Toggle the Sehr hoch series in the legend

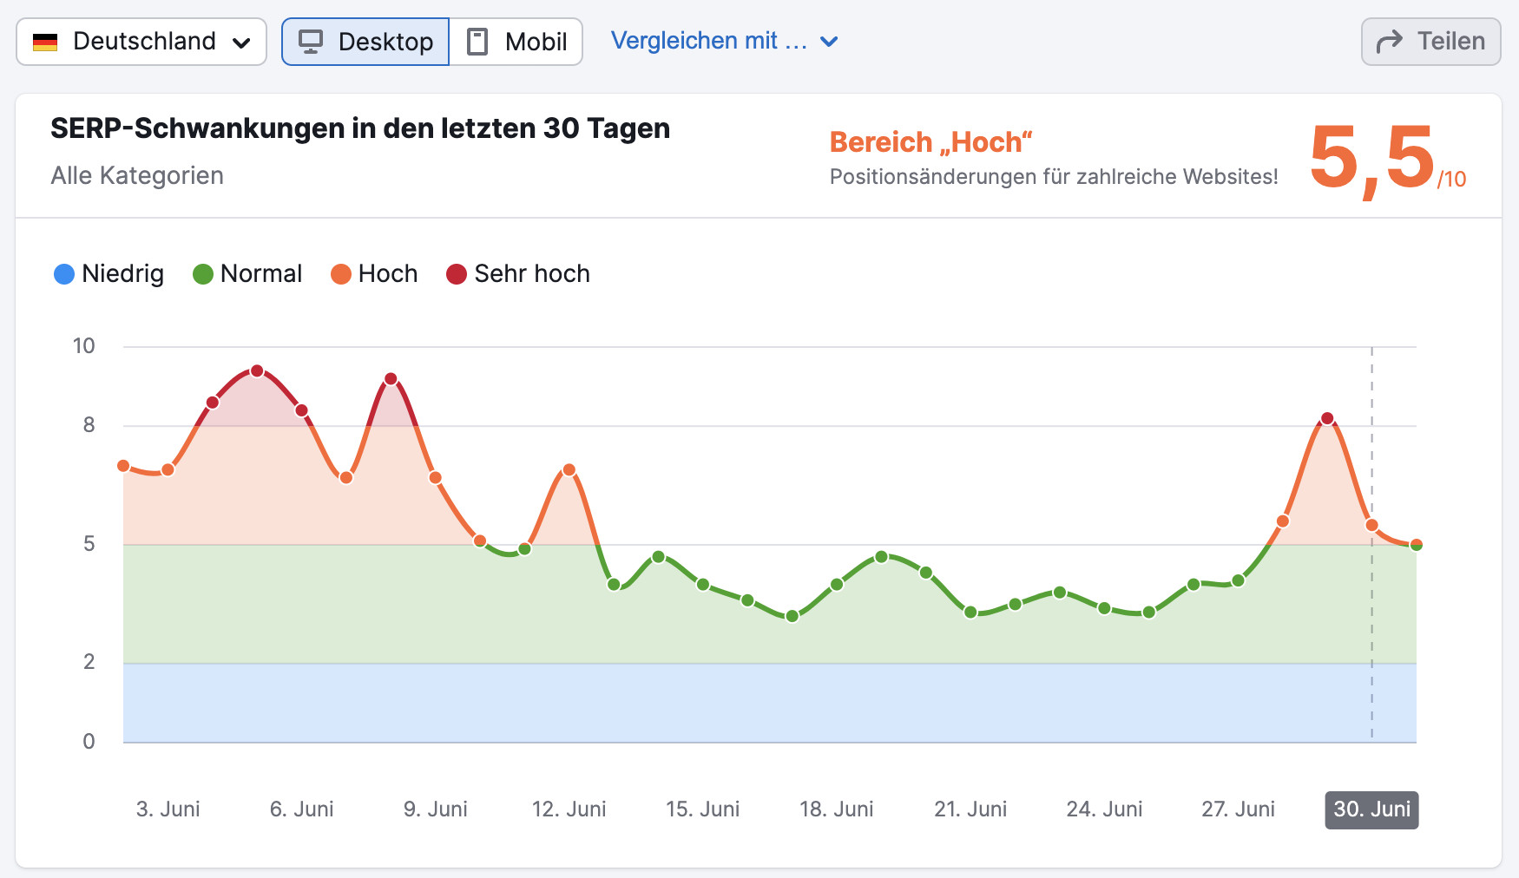point(518,274)
